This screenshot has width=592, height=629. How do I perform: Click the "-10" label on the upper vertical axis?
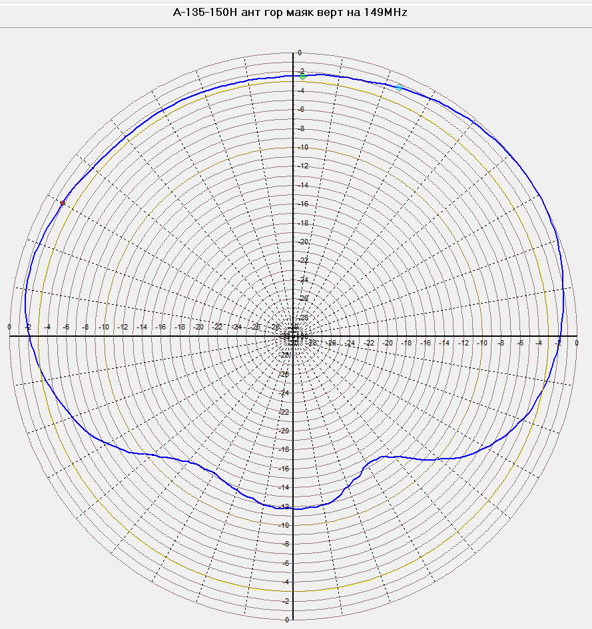[302, 147]
